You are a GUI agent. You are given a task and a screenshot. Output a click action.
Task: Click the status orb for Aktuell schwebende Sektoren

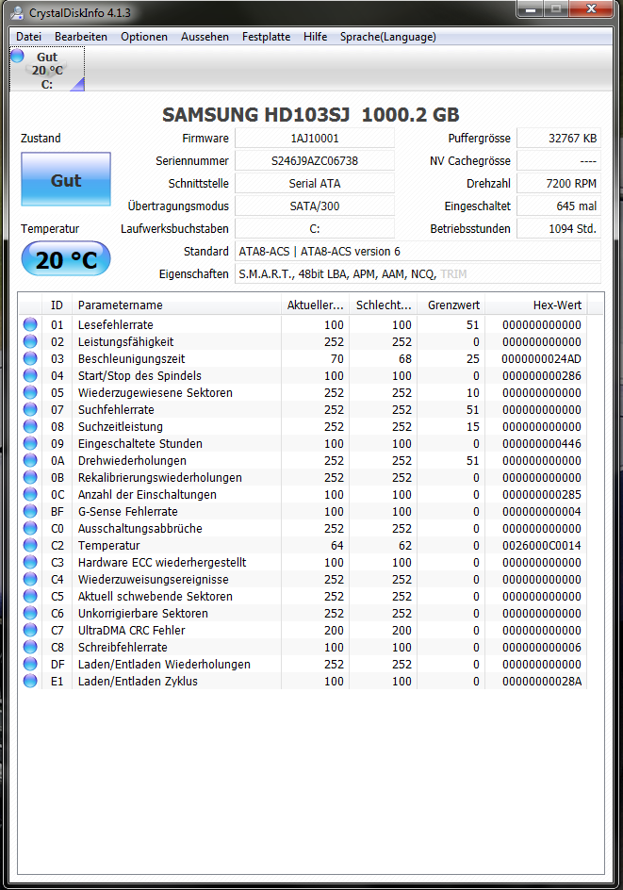(30, 596)
